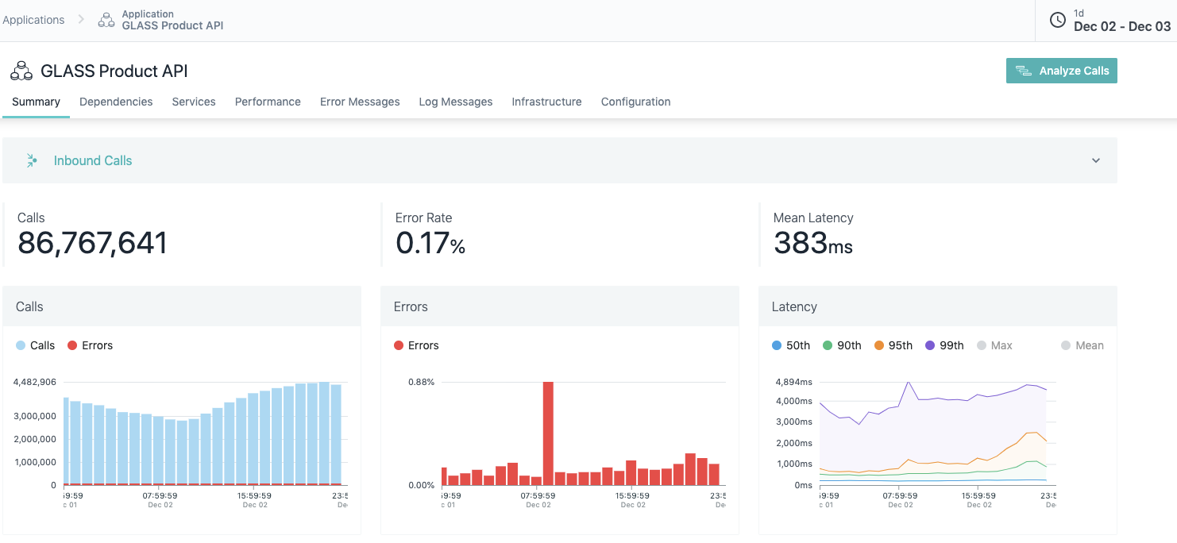Click the clock icon by the date range
The width and height of the screenshot is (1177, 543).
[x=1058, y=20]
